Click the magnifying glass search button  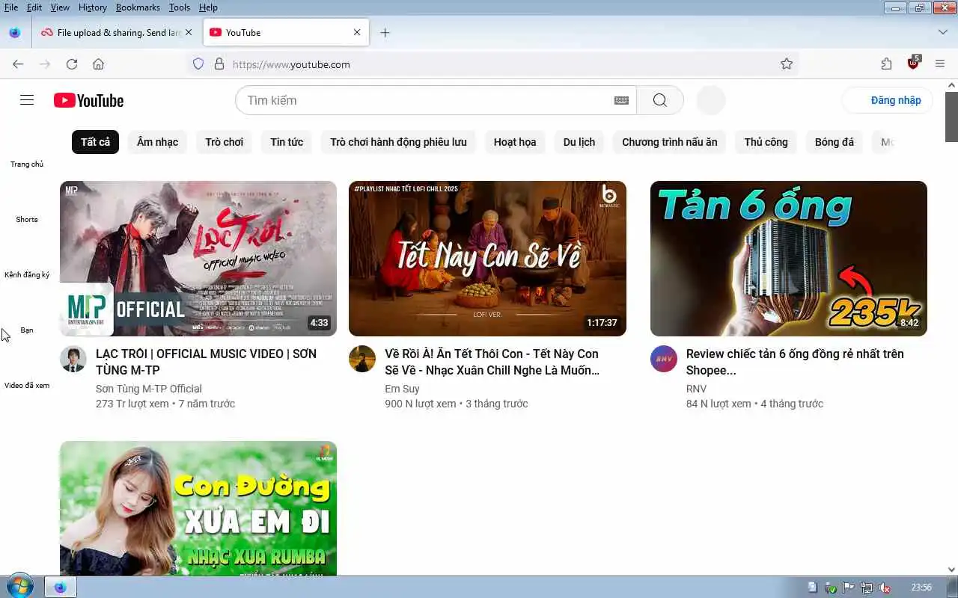coord(659,100)
